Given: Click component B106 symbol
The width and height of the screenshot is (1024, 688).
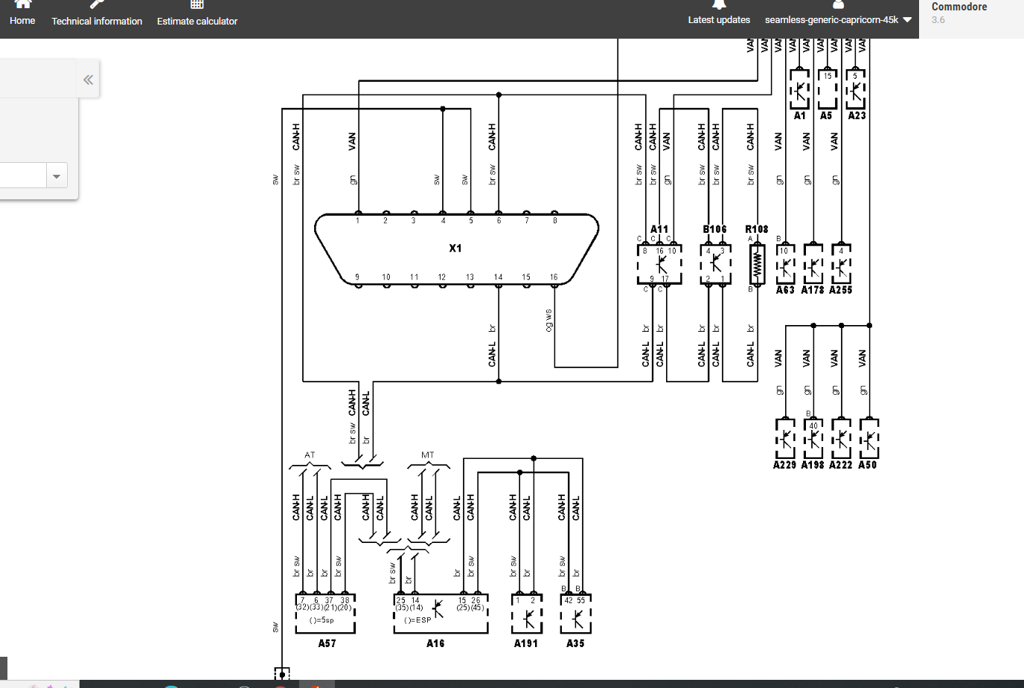Looking at the screenshot, I should point(715,264).
